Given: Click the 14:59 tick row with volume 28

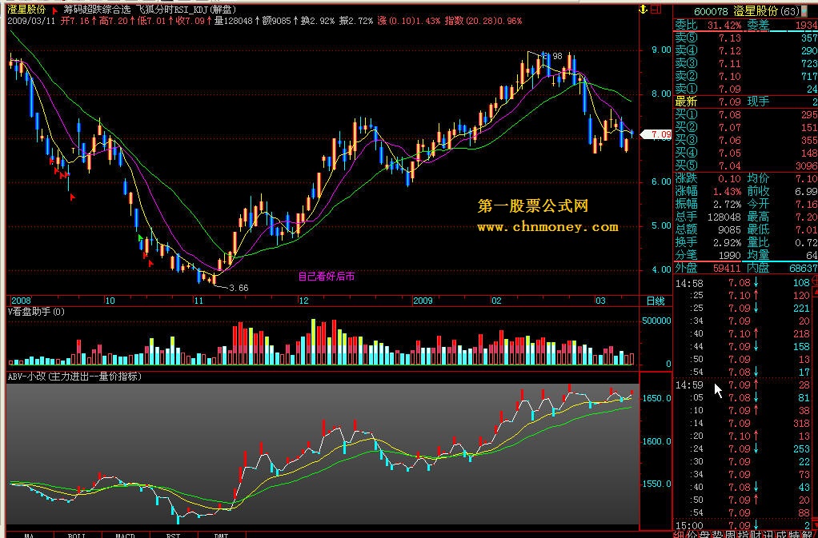Looking at the screenshot, I should tap(743, 385).
